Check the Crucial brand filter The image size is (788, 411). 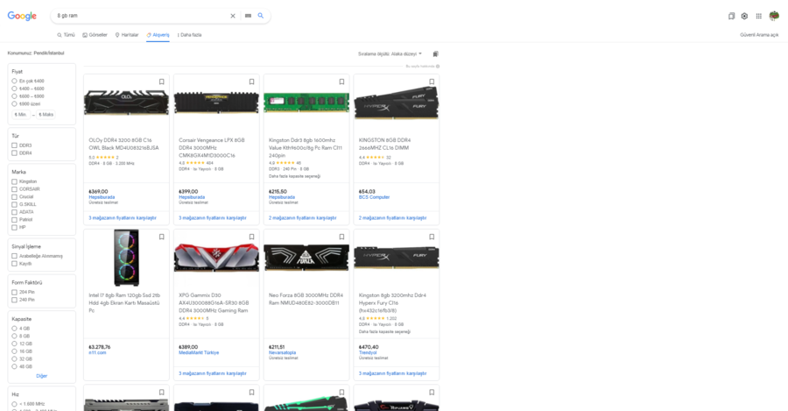click(14, 196)
